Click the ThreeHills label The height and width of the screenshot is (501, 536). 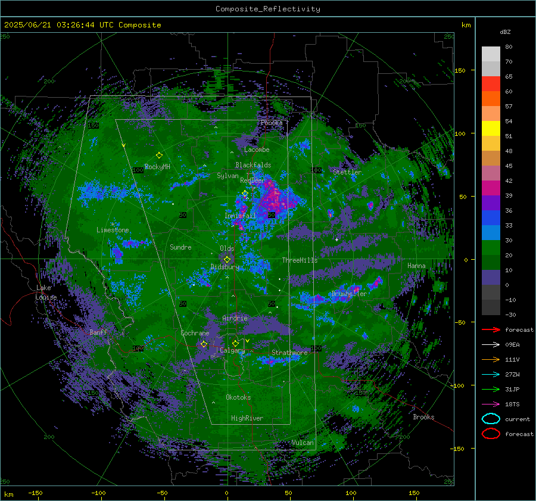coord(300,260)
